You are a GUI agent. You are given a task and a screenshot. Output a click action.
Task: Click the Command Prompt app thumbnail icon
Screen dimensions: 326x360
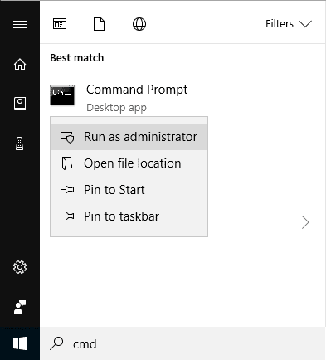pyautogui.click(x=62, y=95)
